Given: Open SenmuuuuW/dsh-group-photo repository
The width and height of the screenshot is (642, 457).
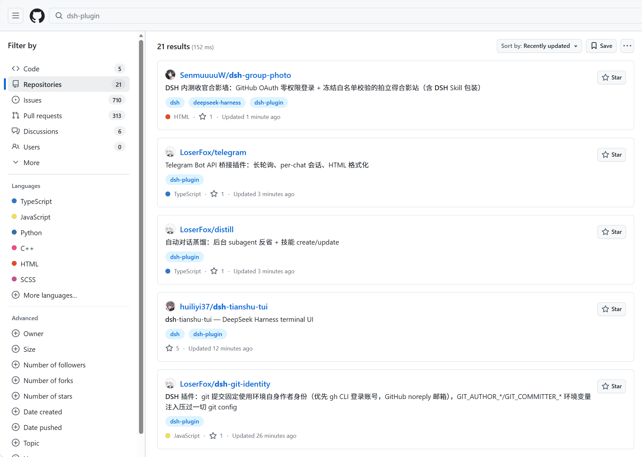Looking at the screenshot, I should 235,75.
